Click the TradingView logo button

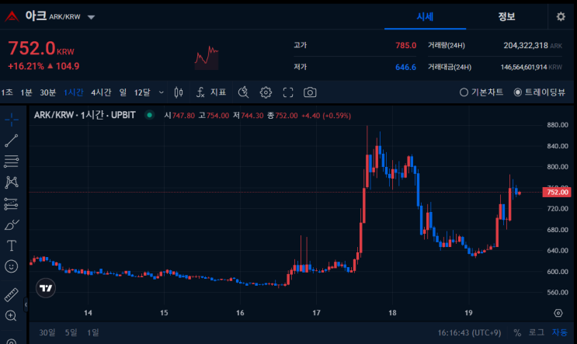pos(46,288)
